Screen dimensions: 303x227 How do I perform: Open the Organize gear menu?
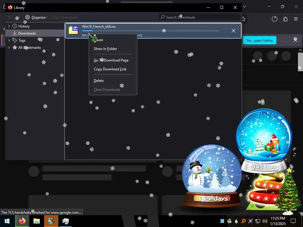pyautogui.click(x=36, y=17)
